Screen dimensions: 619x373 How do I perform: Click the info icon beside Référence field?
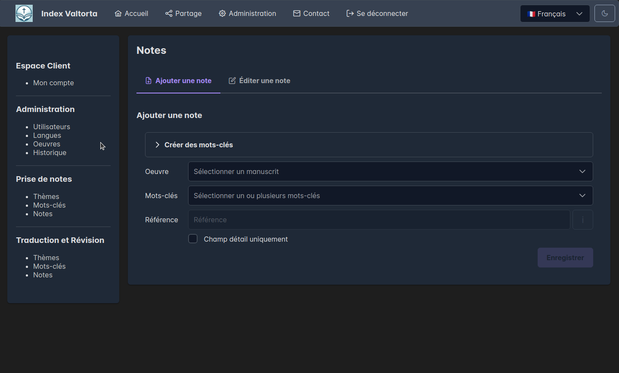[x=582, y=220]
